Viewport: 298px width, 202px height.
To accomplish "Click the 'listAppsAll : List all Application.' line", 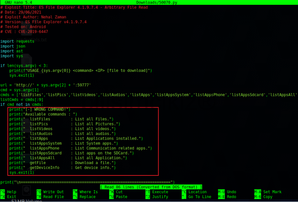I will tap(68, 158).
